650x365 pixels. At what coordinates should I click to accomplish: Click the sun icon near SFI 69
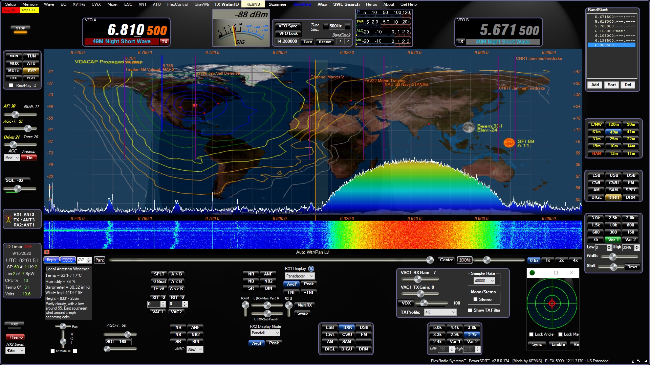[x=509, y=143]
